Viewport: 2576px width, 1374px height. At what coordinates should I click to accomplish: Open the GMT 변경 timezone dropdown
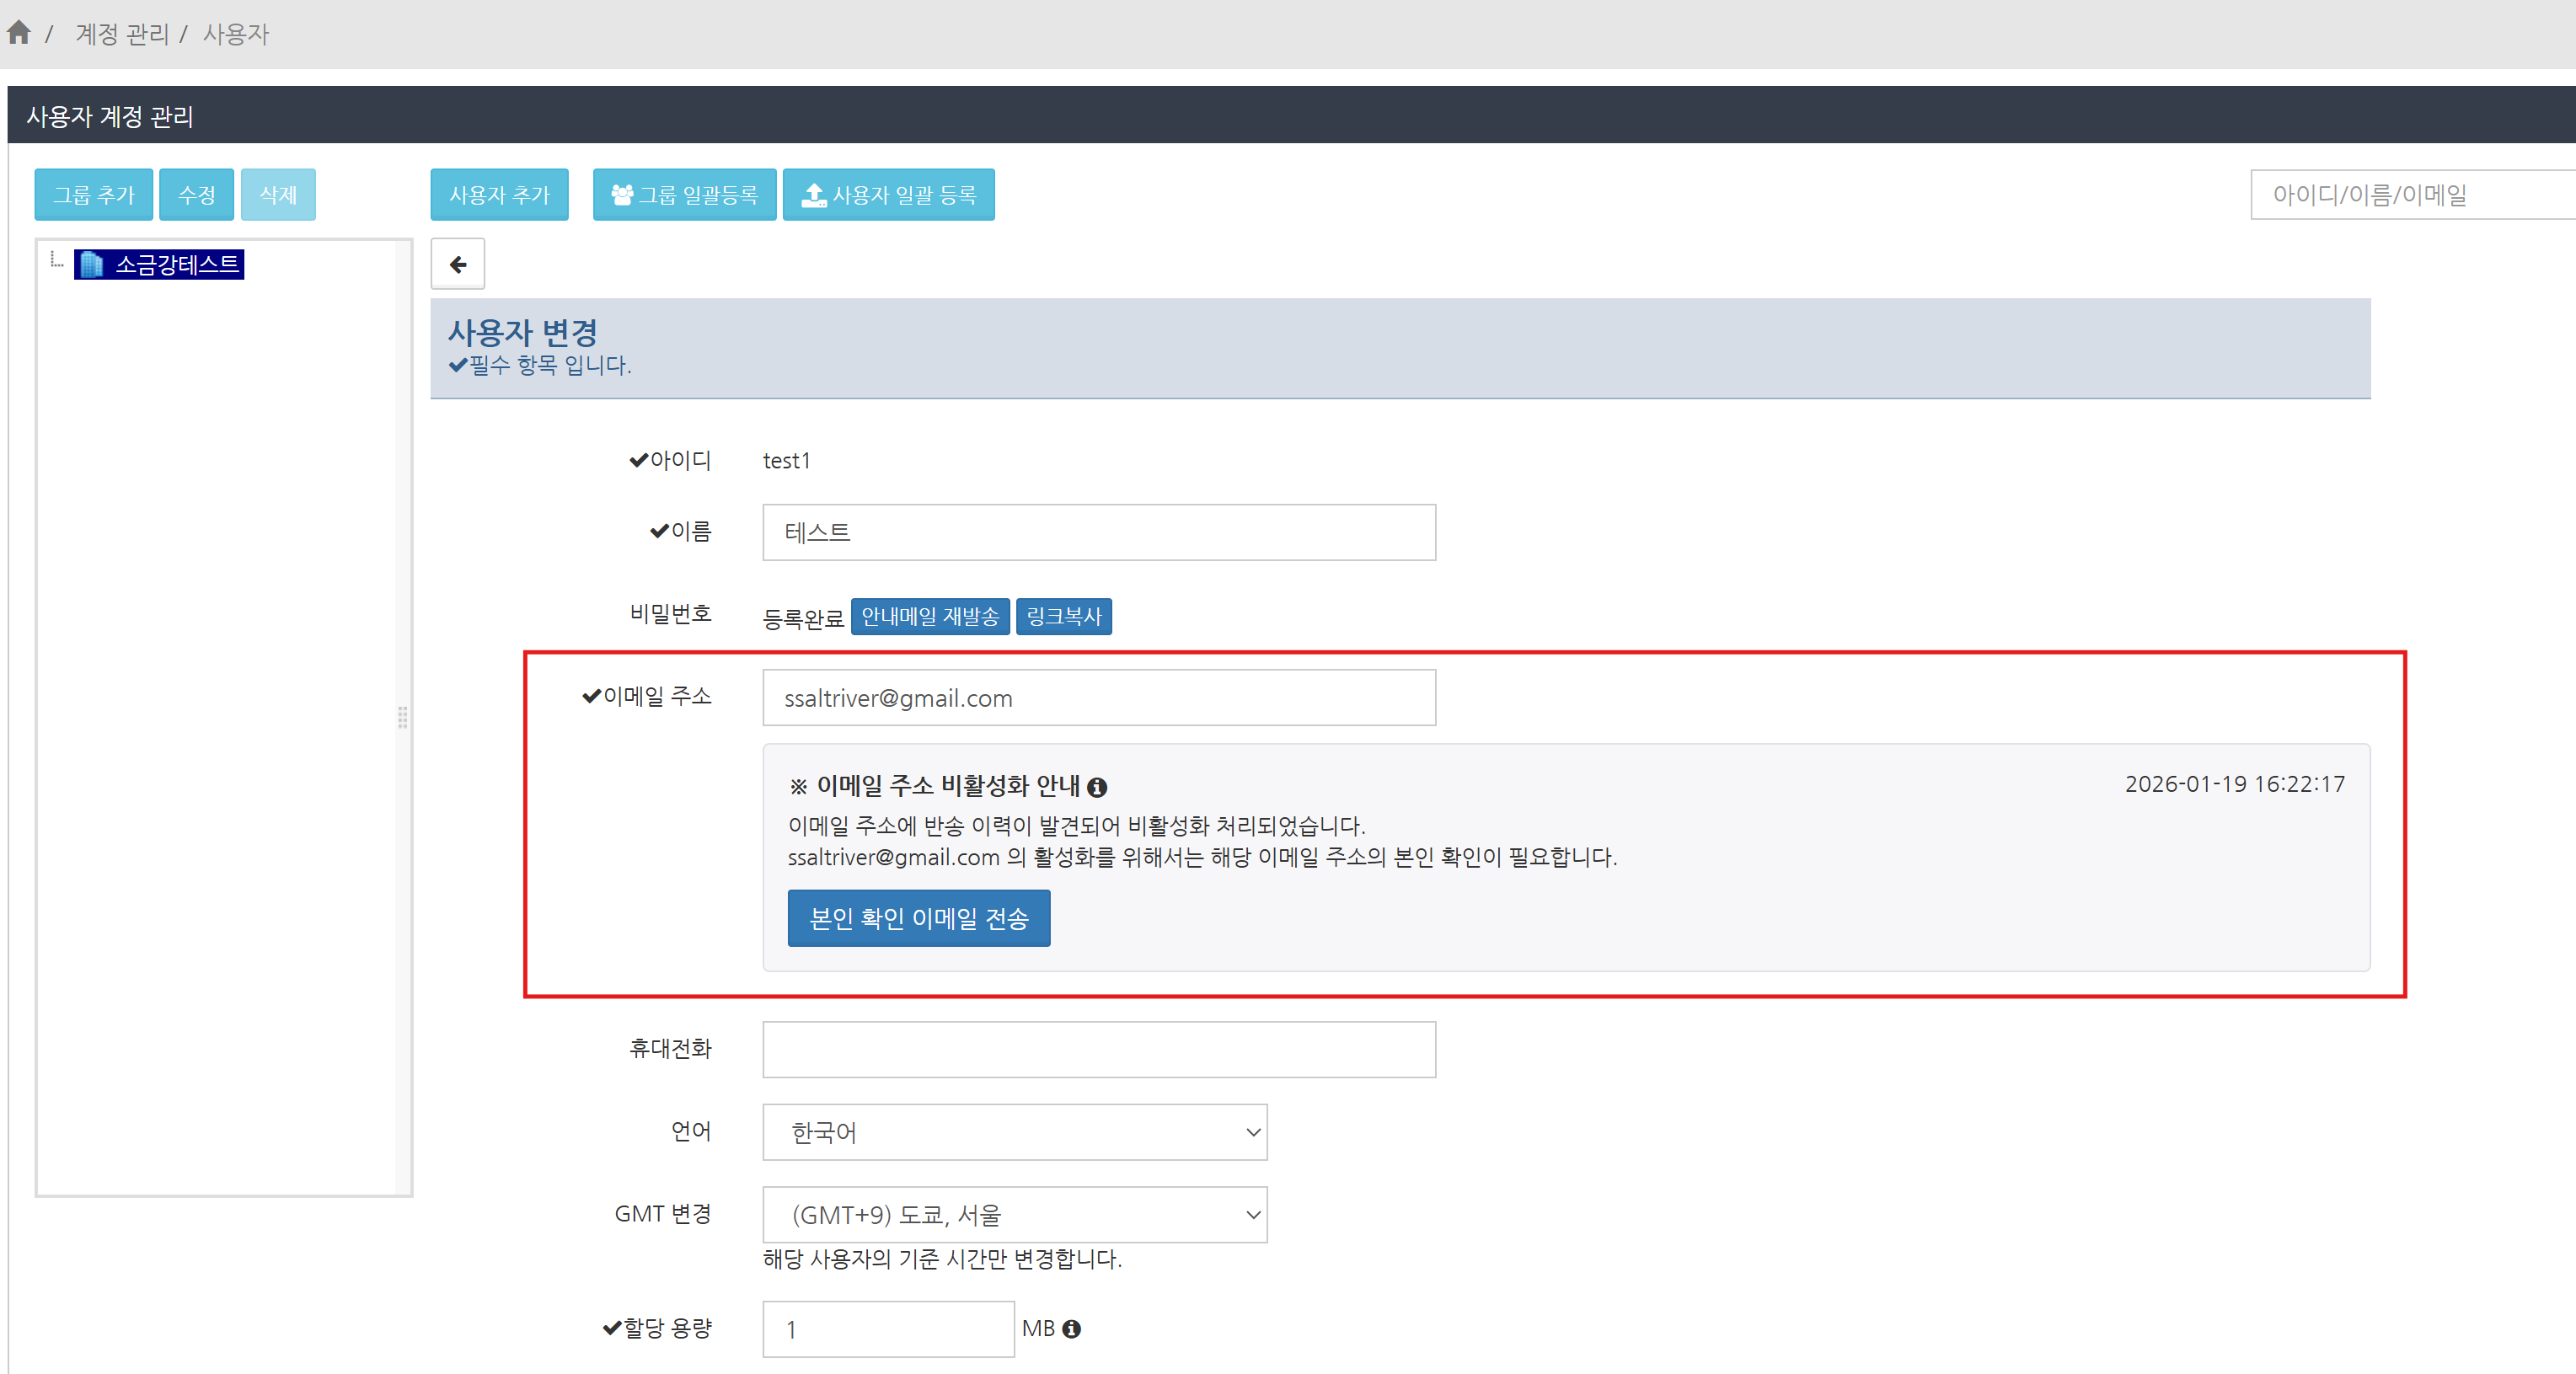[1014, 1214]
